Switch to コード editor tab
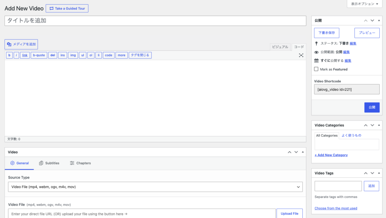 [299, 47]
